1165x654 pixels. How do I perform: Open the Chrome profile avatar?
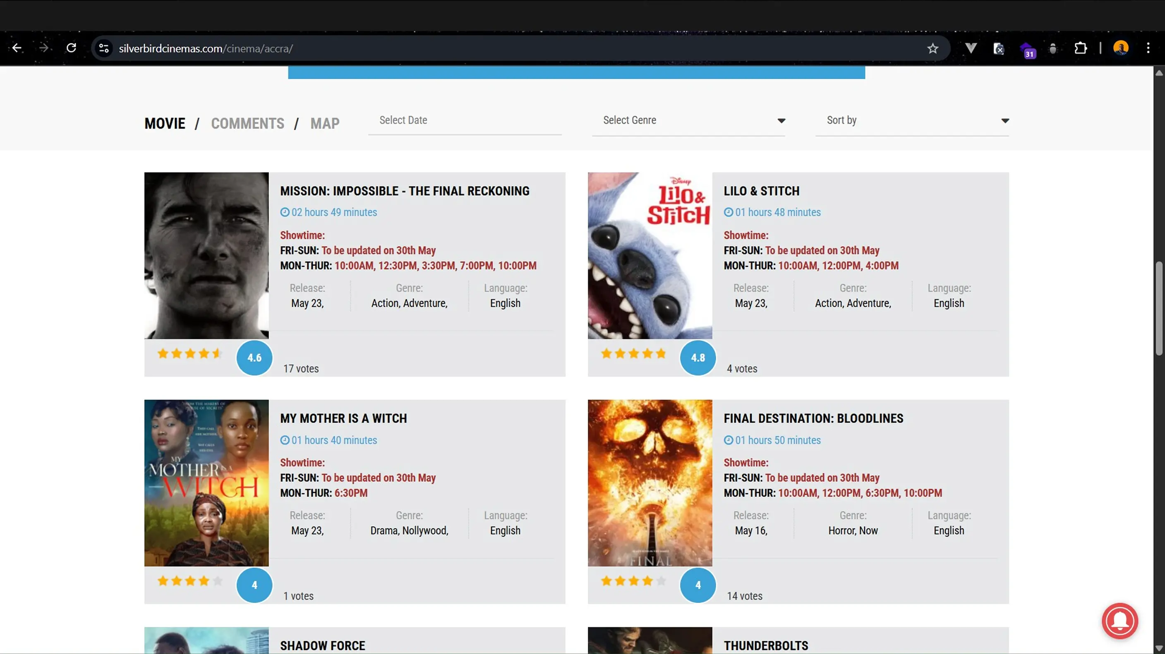click(1121, 48)
